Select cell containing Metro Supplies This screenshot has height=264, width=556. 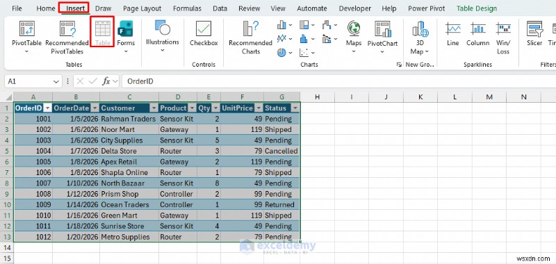[x=129, y=237]
